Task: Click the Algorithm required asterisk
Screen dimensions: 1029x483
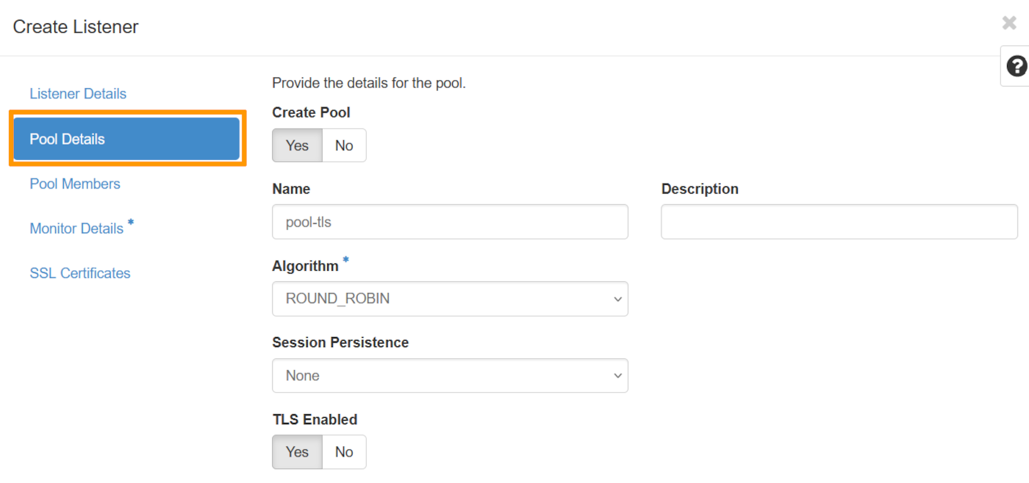Action: click(345, 260)
